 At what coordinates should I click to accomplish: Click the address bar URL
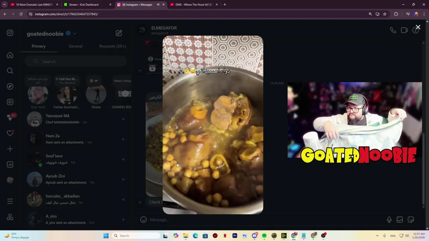coord(66,14)
